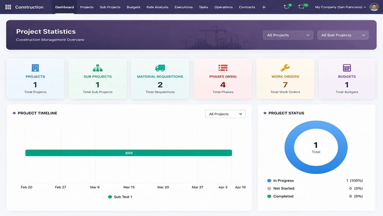Open the Operations menu
This screenshot has height=216, width=383.
pyautogui.click(x=224, y=7)
